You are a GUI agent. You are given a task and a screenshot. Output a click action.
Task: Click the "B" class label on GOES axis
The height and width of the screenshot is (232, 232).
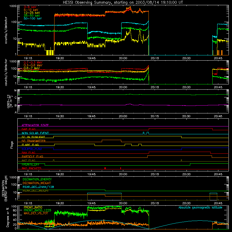tap(16, 105)
